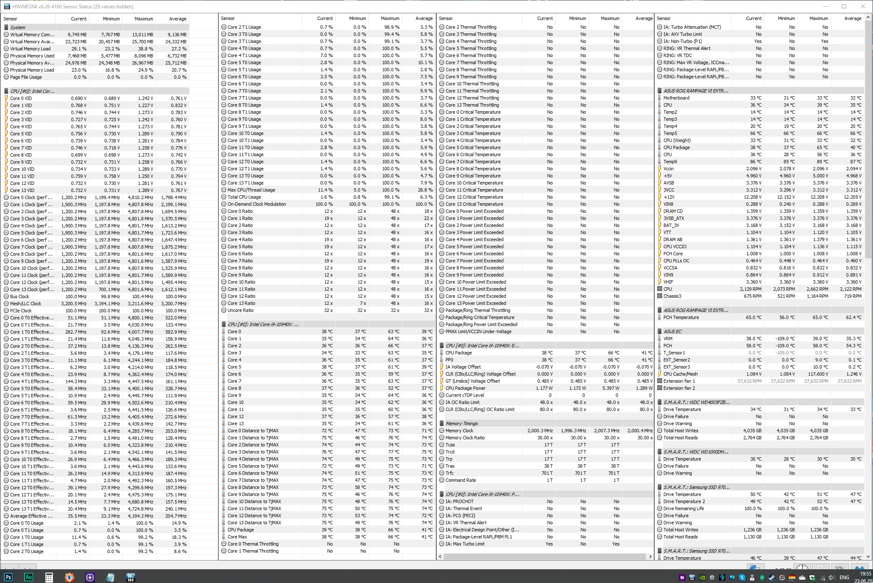Click the horizontal scrollbar right arrow in the third panel

(650, 556)
